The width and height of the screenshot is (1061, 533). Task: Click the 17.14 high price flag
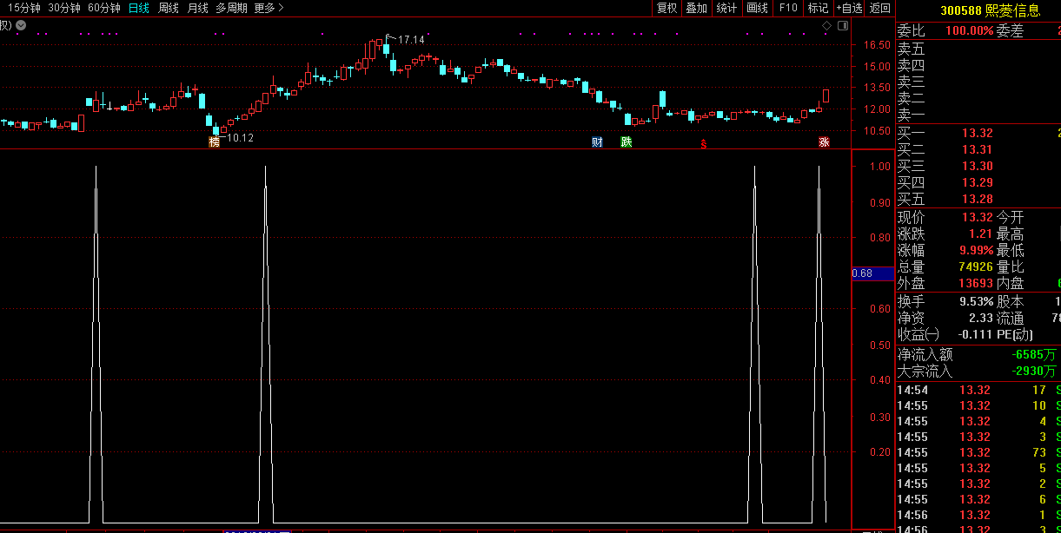point(410,40)
